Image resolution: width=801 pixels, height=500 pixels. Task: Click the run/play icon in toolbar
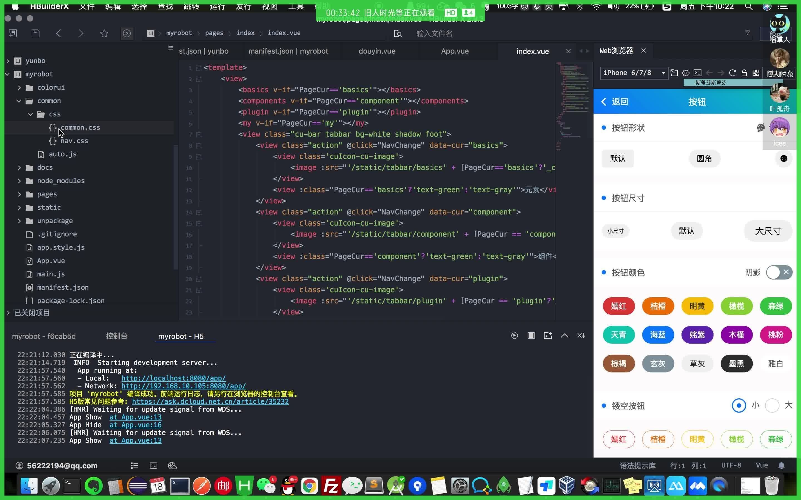tap(127, 33)
